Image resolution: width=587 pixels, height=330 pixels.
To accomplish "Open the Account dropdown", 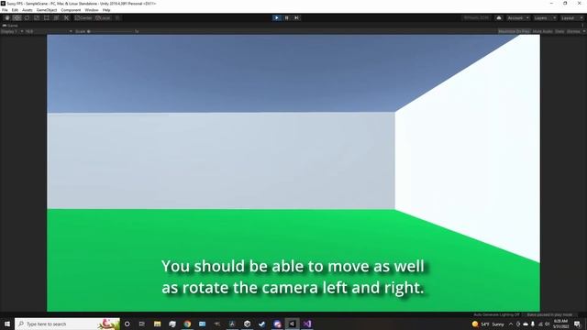I will tap(518, 18).
